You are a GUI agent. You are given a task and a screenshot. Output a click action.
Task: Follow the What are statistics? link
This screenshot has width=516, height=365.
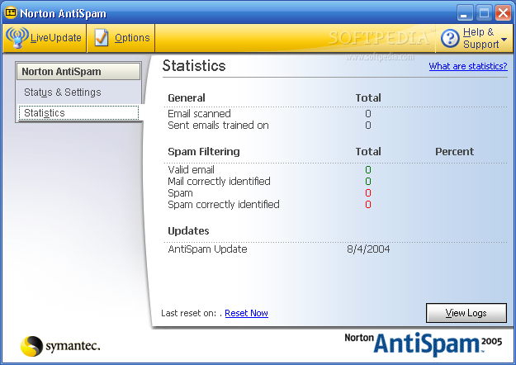coord(468,66)
